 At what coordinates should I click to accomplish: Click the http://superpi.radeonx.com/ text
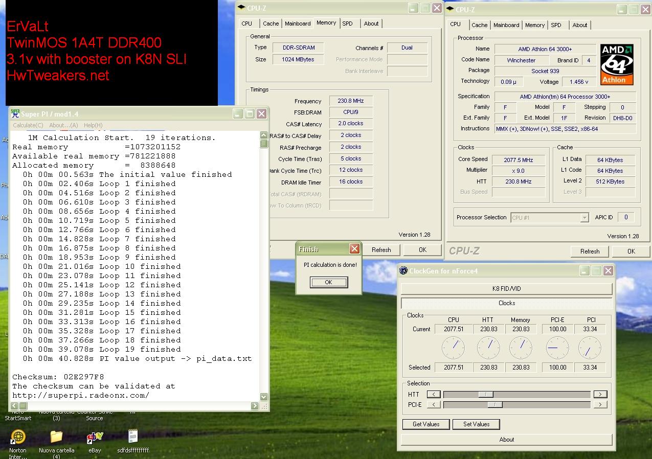point(81,396)
